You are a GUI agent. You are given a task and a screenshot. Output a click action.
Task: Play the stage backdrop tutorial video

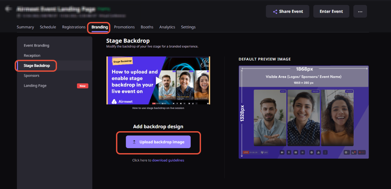coord(158,80)
